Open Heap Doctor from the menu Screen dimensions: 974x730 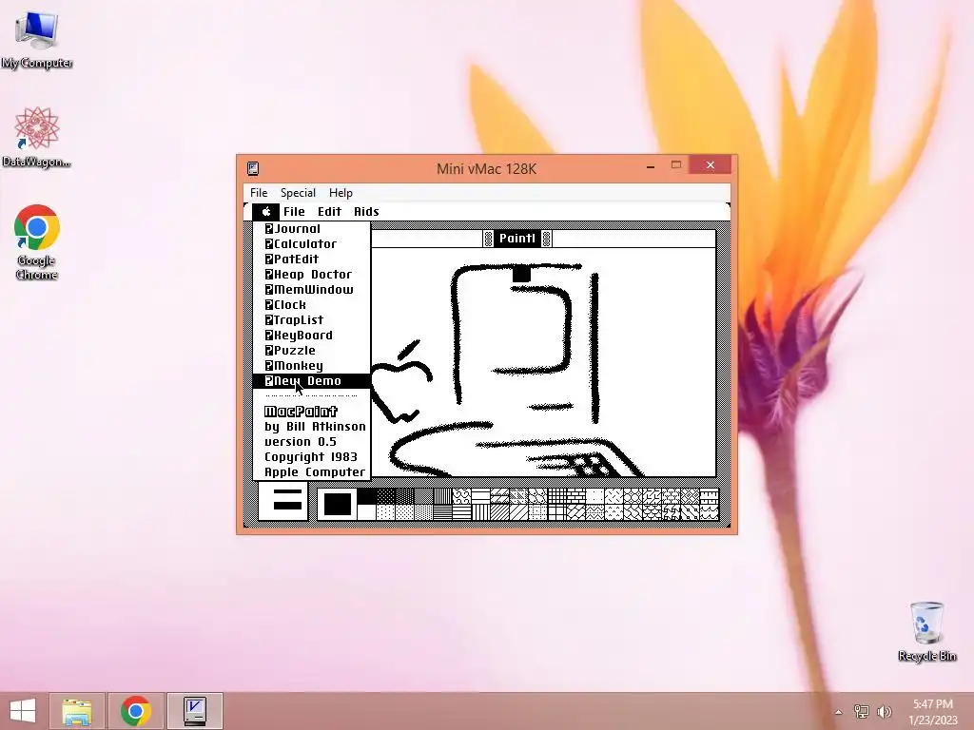(311, 275)
